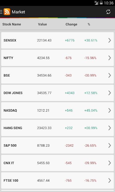115x192 pixels.
Task: Tap the battery status icon
Action: tap(101, 3)
